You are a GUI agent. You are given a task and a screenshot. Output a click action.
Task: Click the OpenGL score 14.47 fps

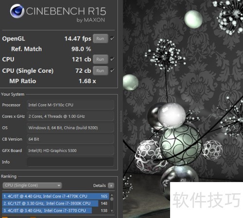pos(78,39)
